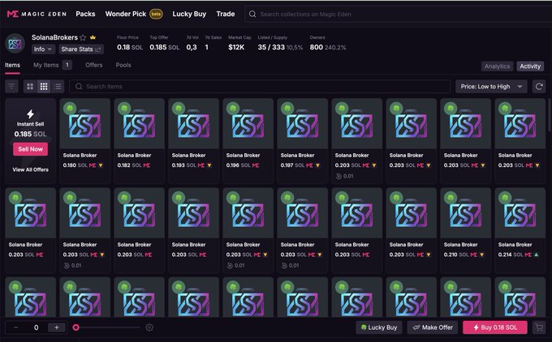Switch to the Items tab
The width and height of the screenshot is (552, 342).
click(x=12, y=65)
